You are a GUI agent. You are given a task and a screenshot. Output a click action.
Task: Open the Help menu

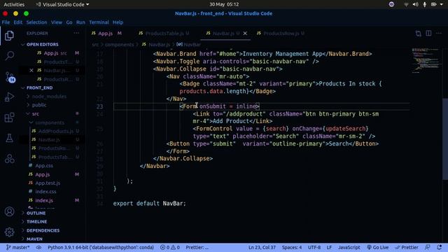click(x=118, y=22)
